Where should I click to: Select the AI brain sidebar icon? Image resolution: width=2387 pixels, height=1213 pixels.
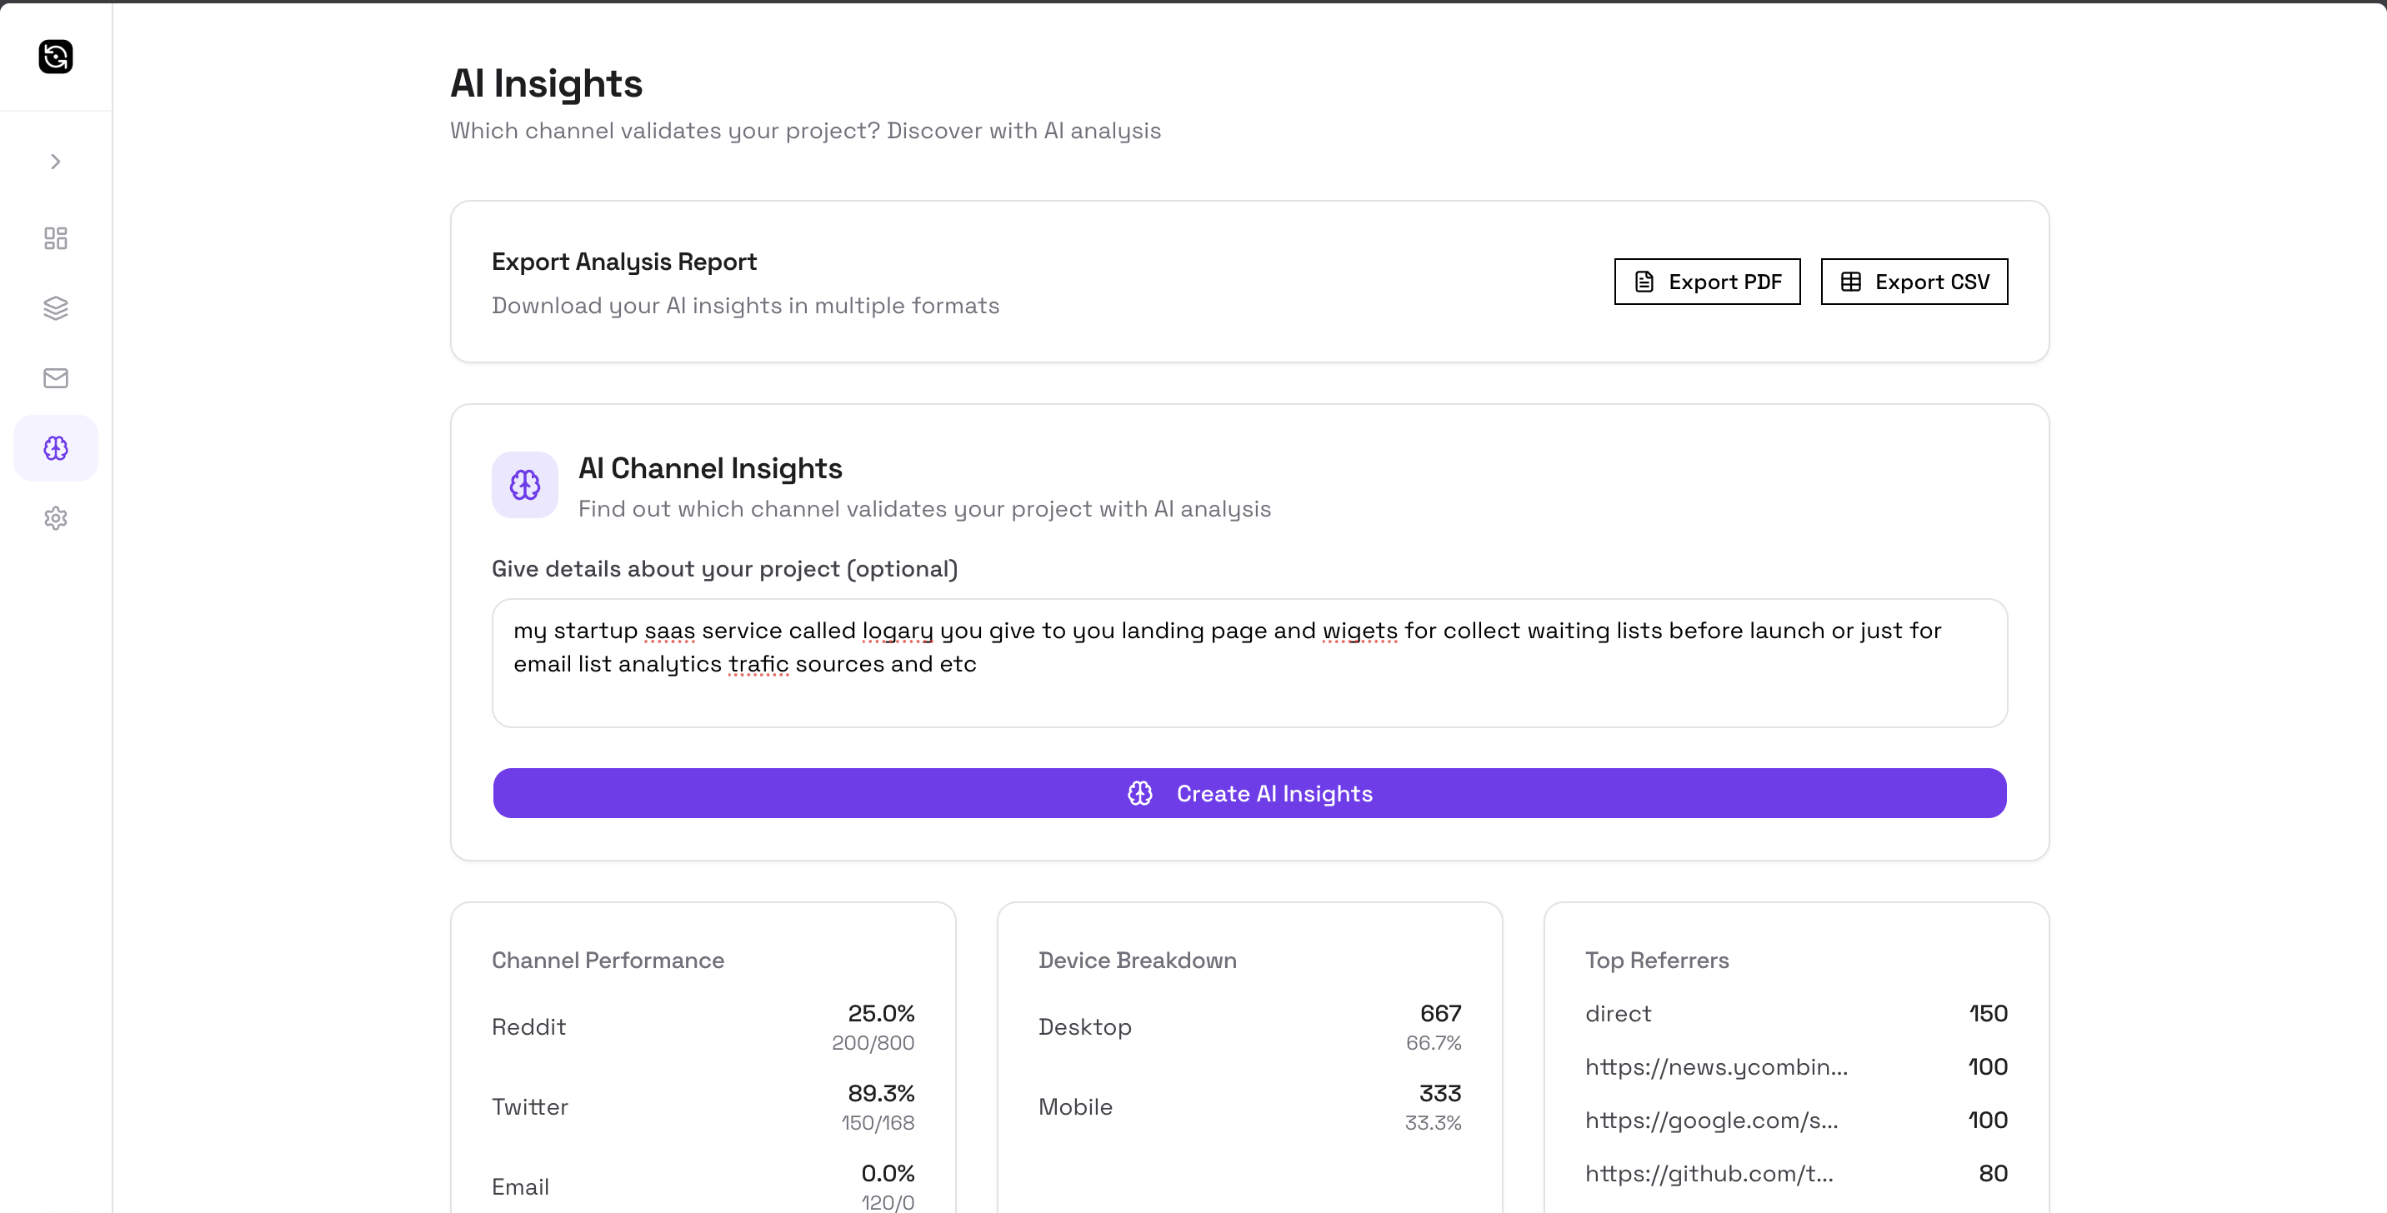56,448
